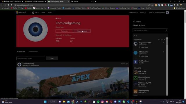Open the Other bookmarks folder
186x104 pixels.
(x=179, y=8)
